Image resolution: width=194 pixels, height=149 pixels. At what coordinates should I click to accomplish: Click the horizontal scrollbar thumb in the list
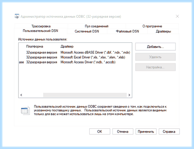click(85, 95)
